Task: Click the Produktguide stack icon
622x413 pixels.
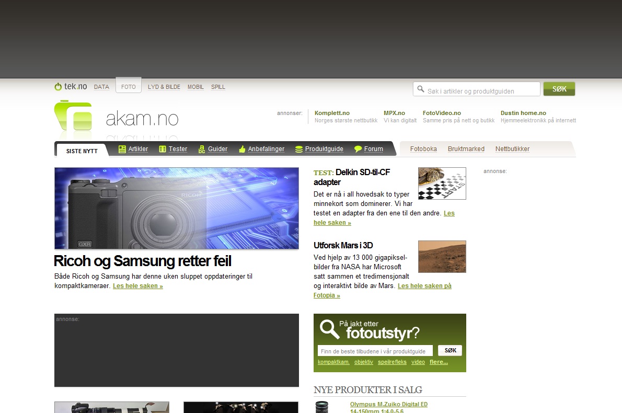Action: click(x=298, y=149)
